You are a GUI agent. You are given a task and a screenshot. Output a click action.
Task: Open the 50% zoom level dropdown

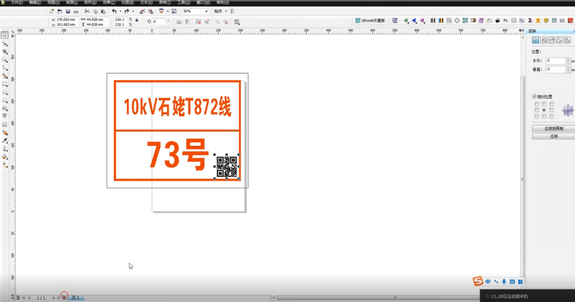(x=206, y=11)
